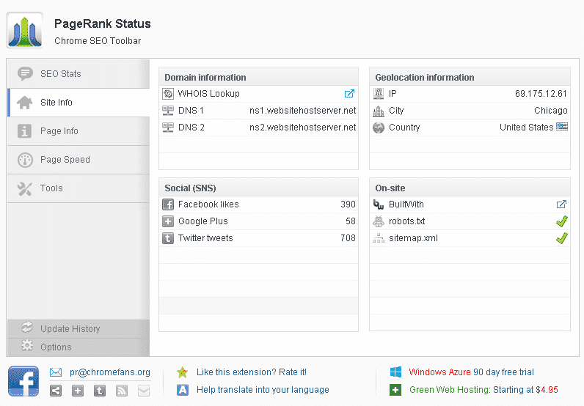Viewport: 584px width, 406px height.
Task: Click the robots.txt robot icon
Action: click(379, 221)
